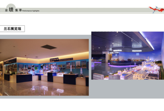Image resolution: width=164 pixels, height=111 pixels.
Task: Click the 业 character in header
Action: click(6, 10)
